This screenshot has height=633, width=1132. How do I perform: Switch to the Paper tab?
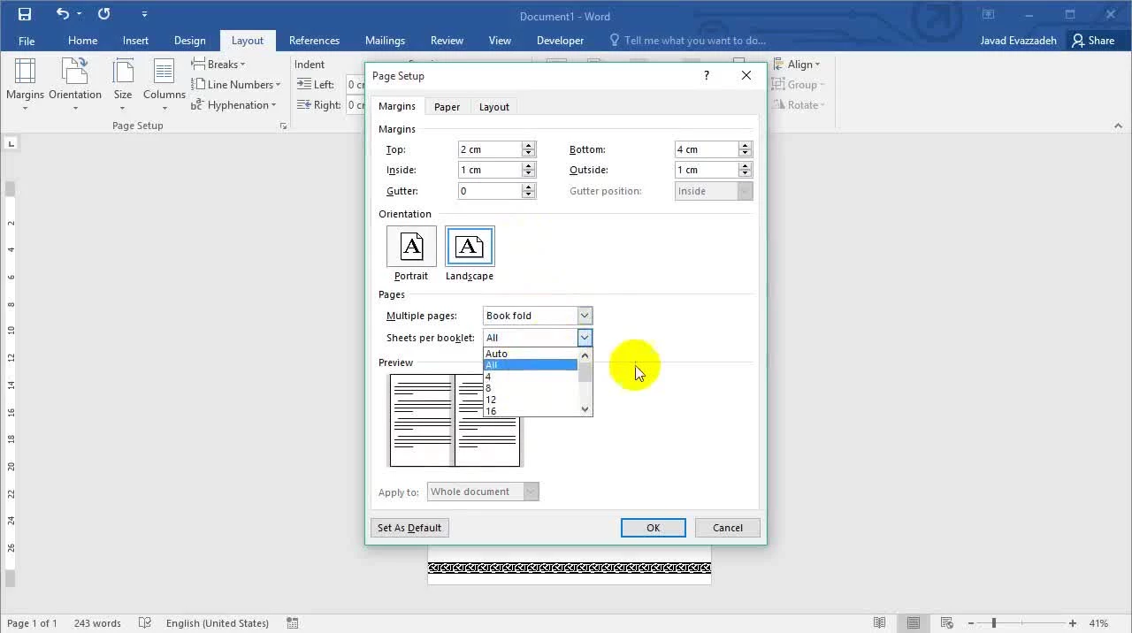click(447, 107)
